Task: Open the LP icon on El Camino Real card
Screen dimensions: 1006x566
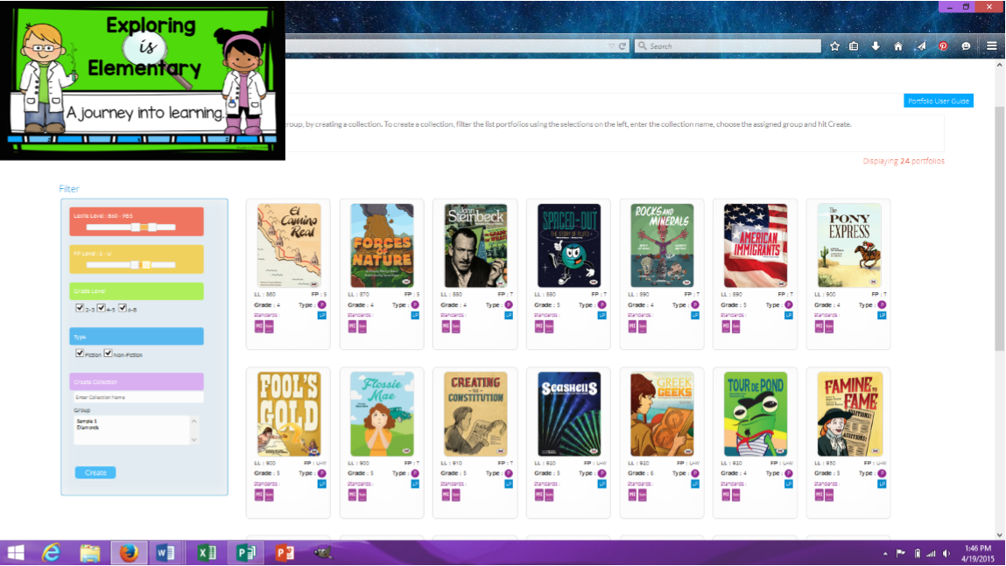Action: point(322,316)
